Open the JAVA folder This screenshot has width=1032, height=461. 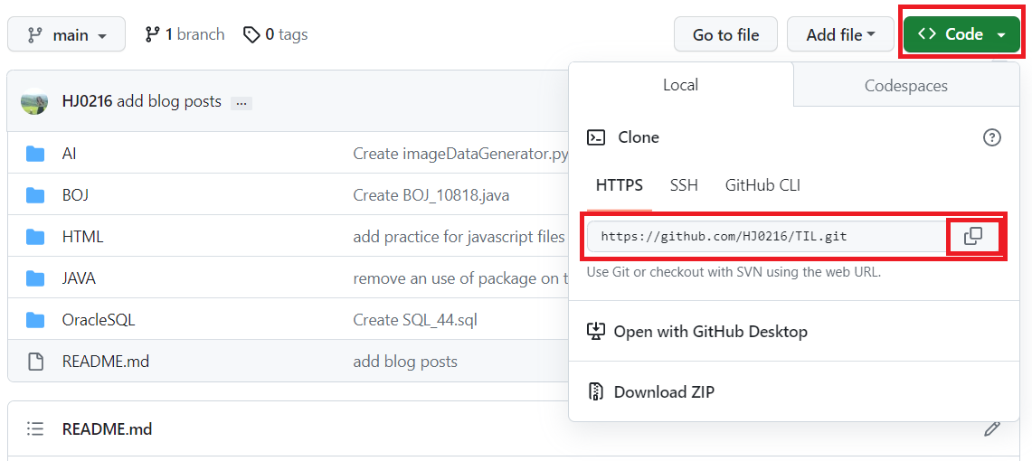79,278
